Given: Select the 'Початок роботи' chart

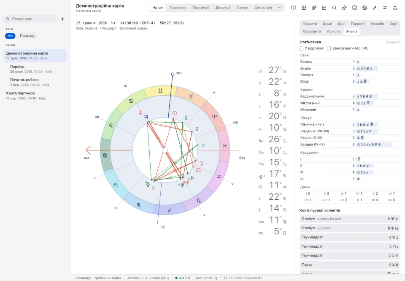Looking at the screenshot, I should click(x=35, y=82).
